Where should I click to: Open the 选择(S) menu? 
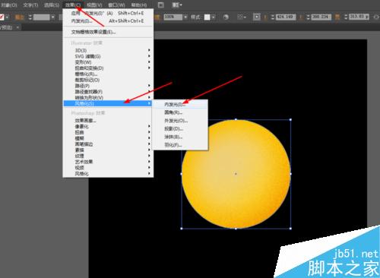52,5
